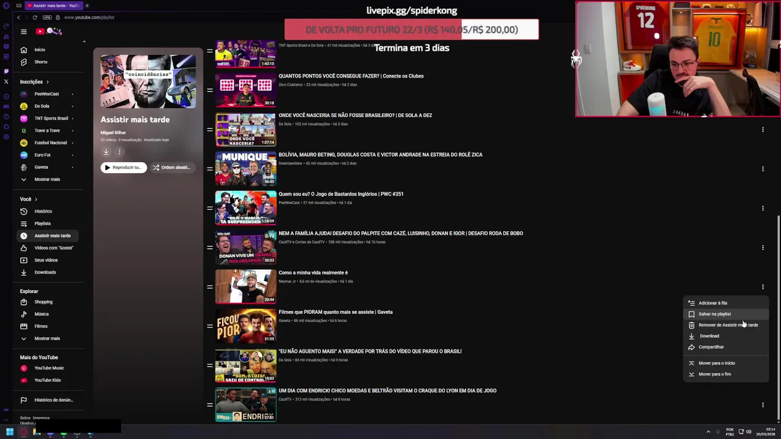
Task: Click POR PTB2 language indicator
Action: (x=730, y=432)
